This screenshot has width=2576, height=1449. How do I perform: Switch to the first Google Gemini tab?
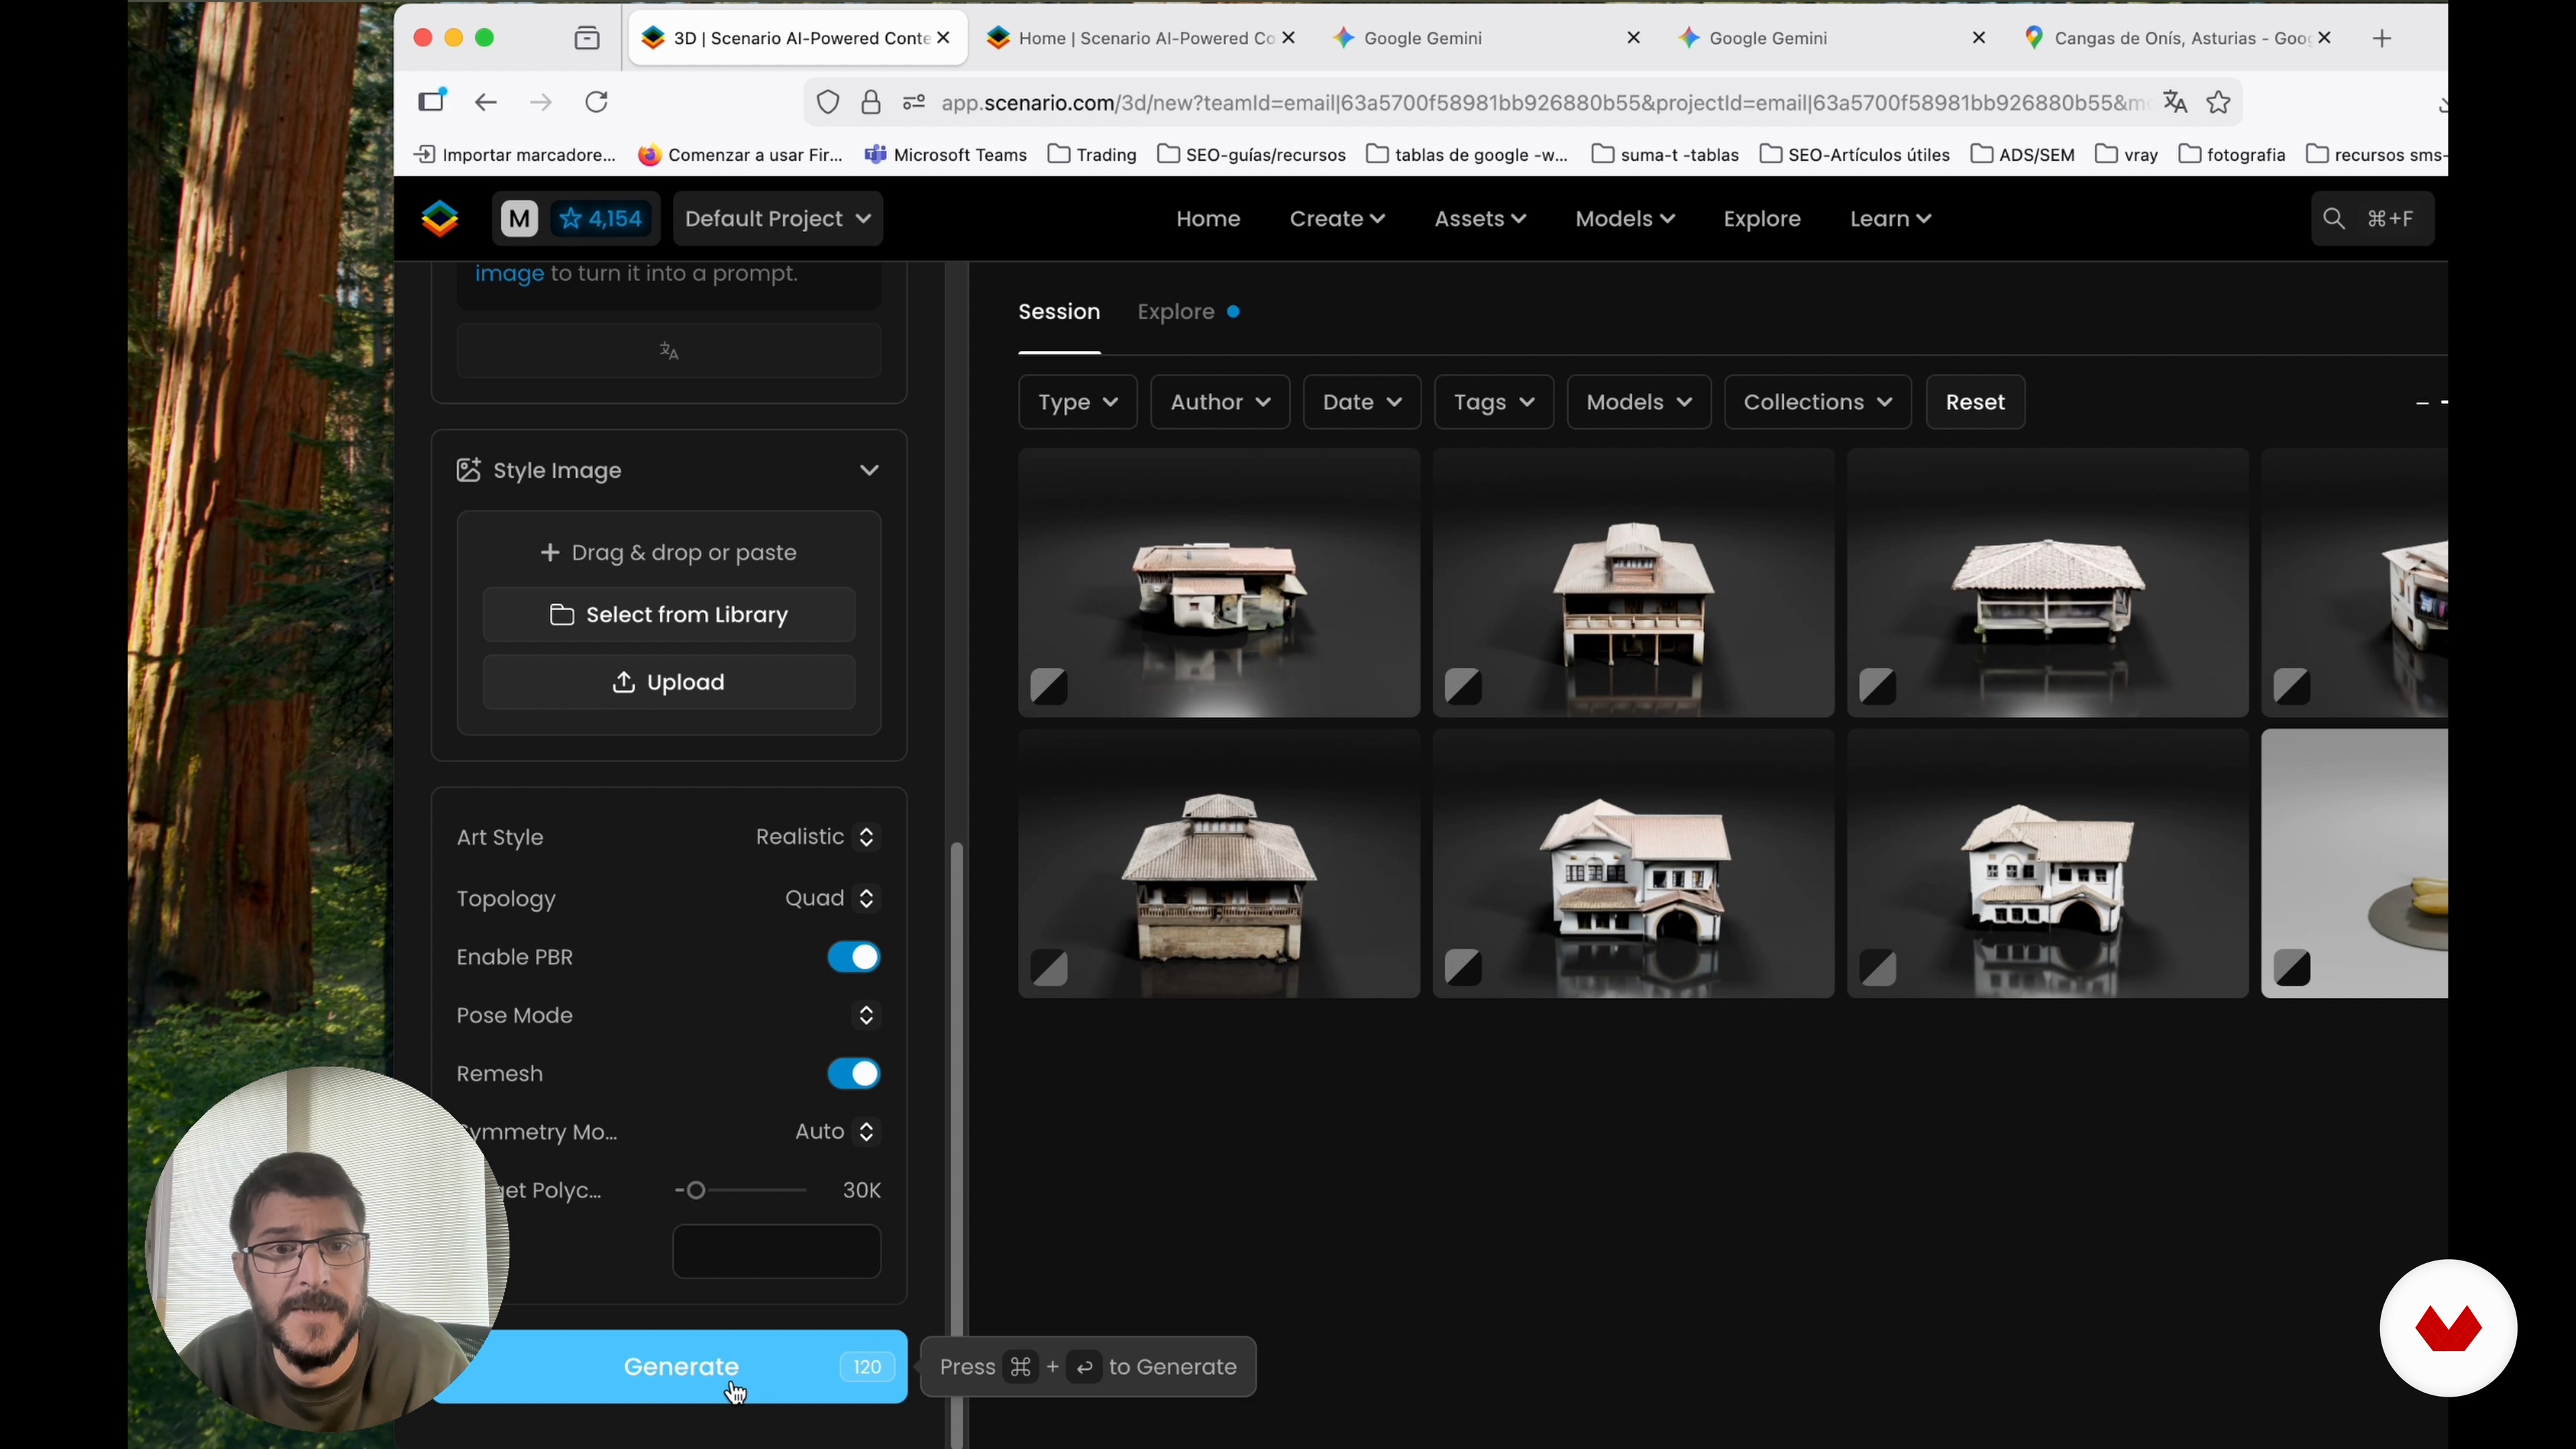coord(1486,38)
